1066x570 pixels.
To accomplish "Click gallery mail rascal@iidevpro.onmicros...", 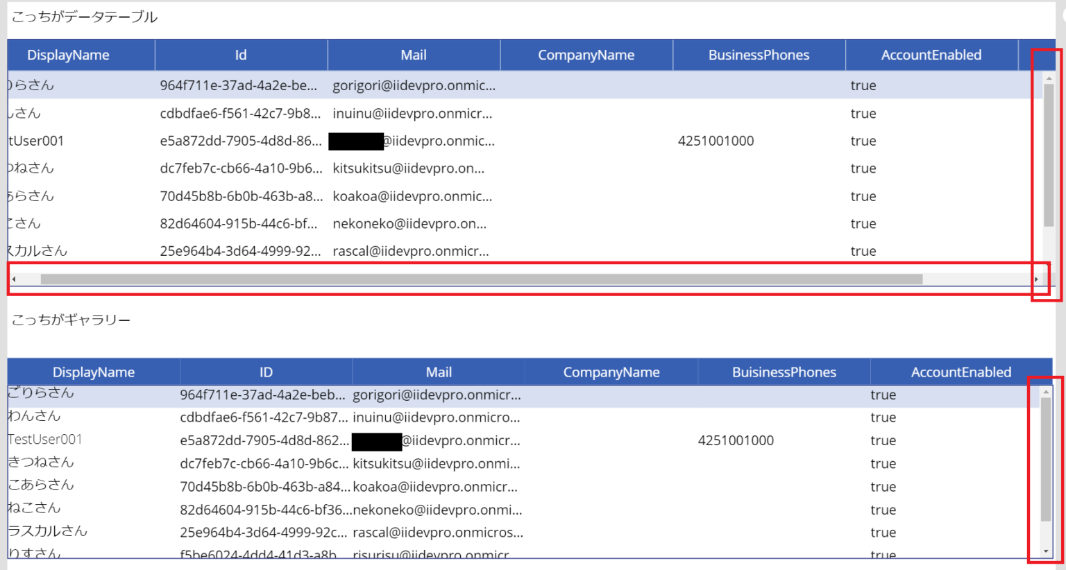I will click(438, 533).
